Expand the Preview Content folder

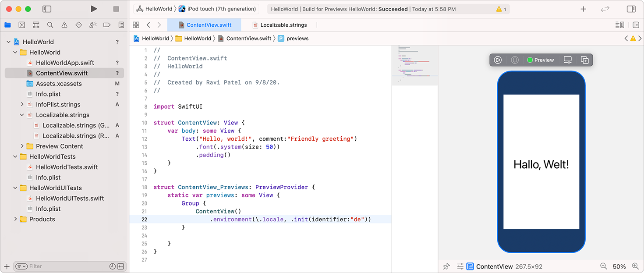[x=21, y=146]
